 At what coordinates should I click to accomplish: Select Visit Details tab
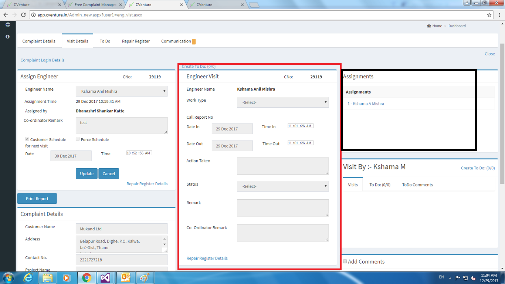[x=78, y=41]
